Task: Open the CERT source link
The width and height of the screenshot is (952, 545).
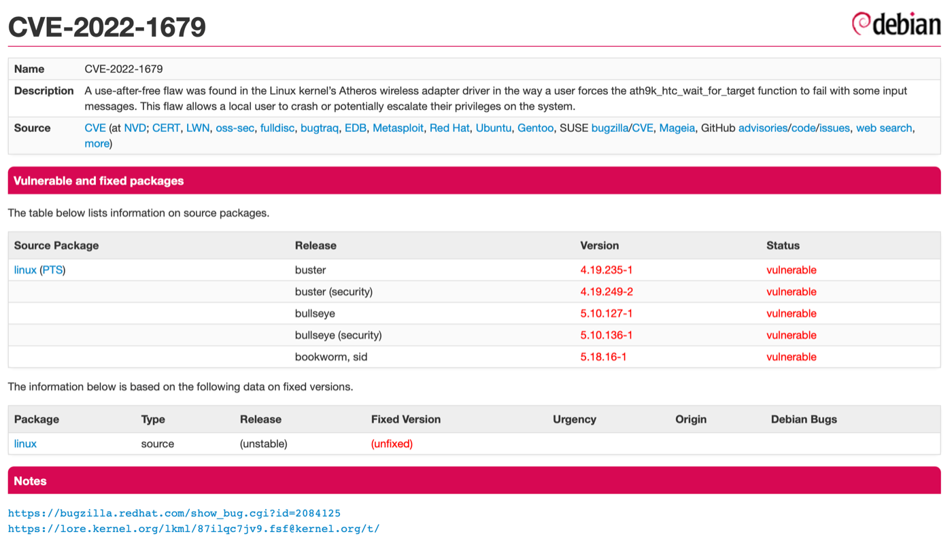Action: pos(166,128)
